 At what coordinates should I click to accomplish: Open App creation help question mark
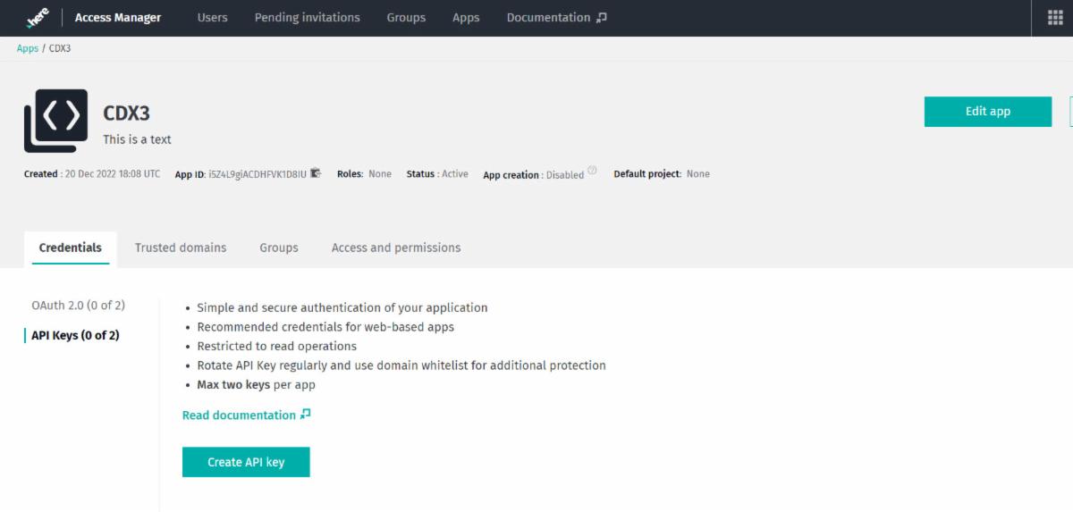coord(592,172)
